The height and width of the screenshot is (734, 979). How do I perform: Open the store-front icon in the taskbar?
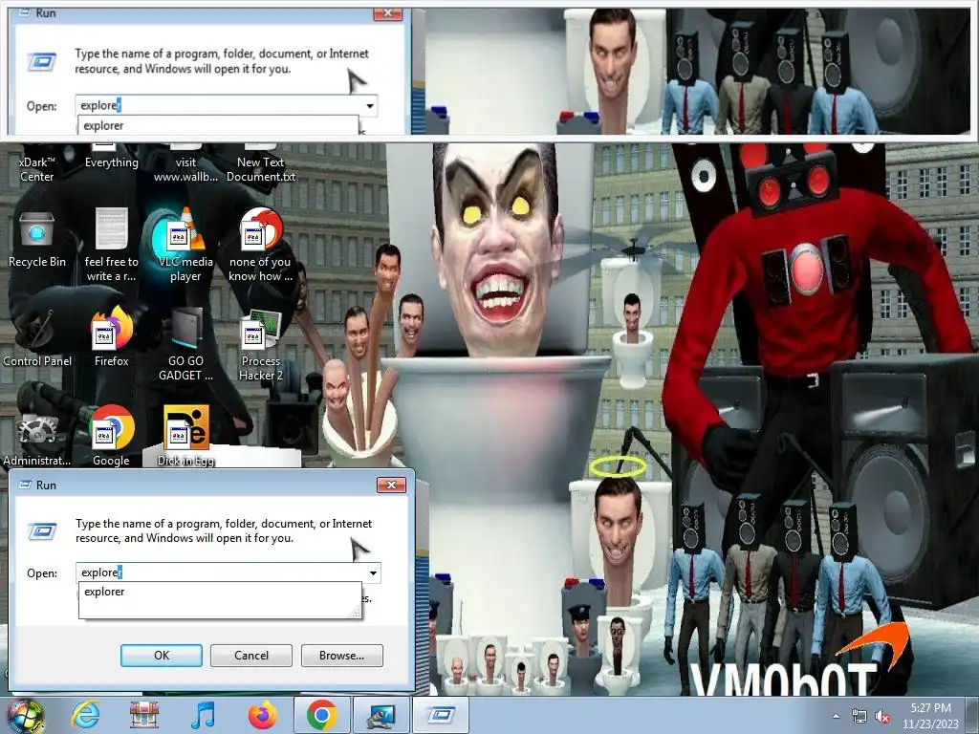point(144,715)
